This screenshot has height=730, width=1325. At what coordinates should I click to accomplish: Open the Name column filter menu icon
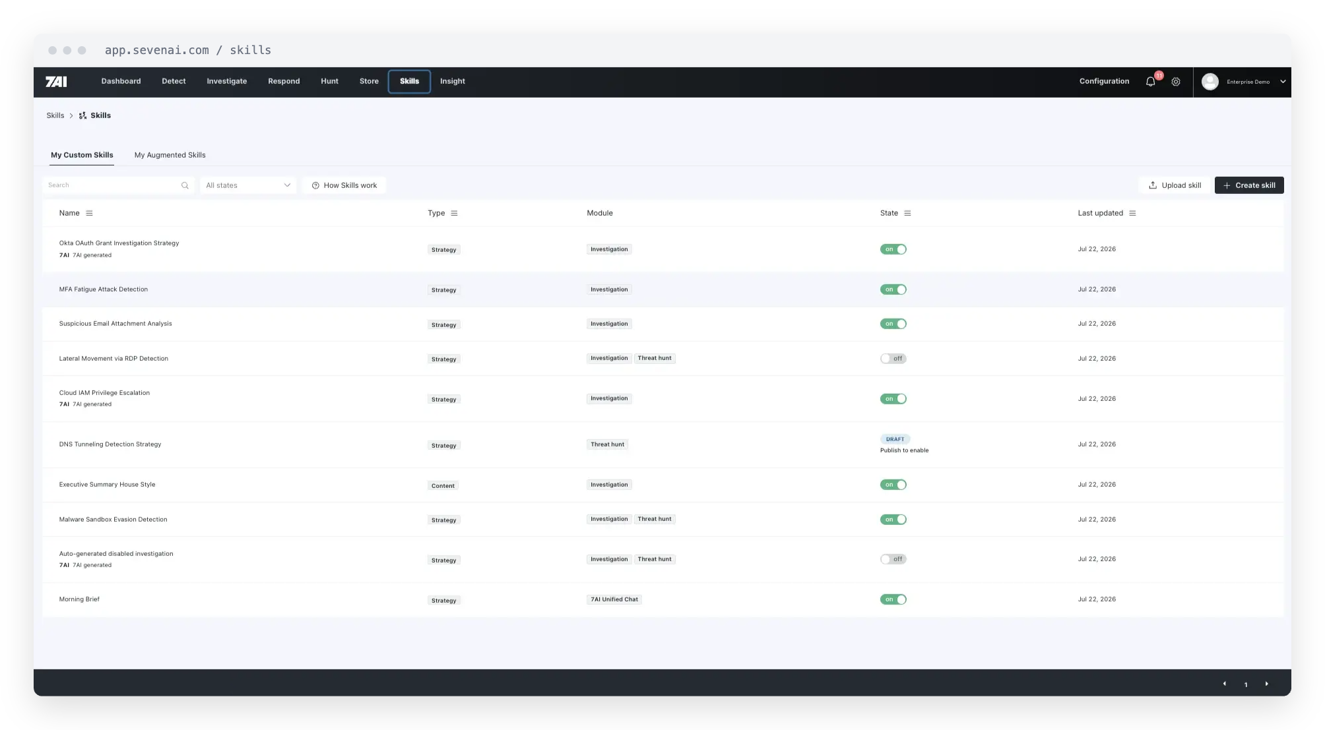coord(89,213)
